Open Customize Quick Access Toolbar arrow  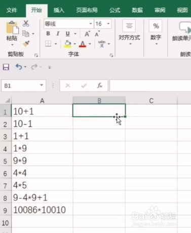pyautogui.click(x=50, y=67)
